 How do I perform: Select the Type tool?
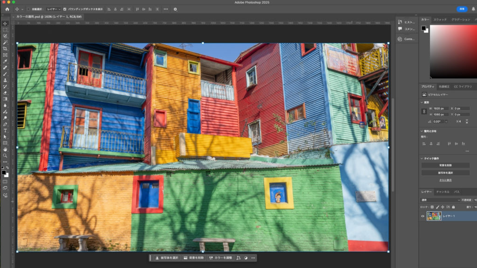point(5,131)
